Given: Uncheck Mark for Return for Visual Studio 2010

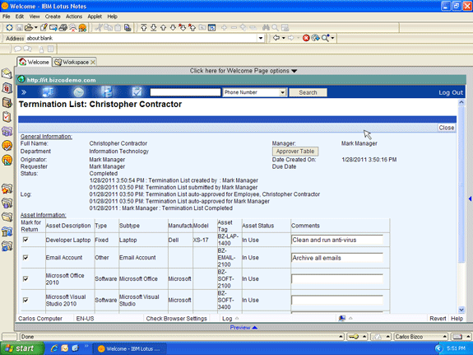Looking at the screenshot, I should pyautogui.click(x=26, y=300).
